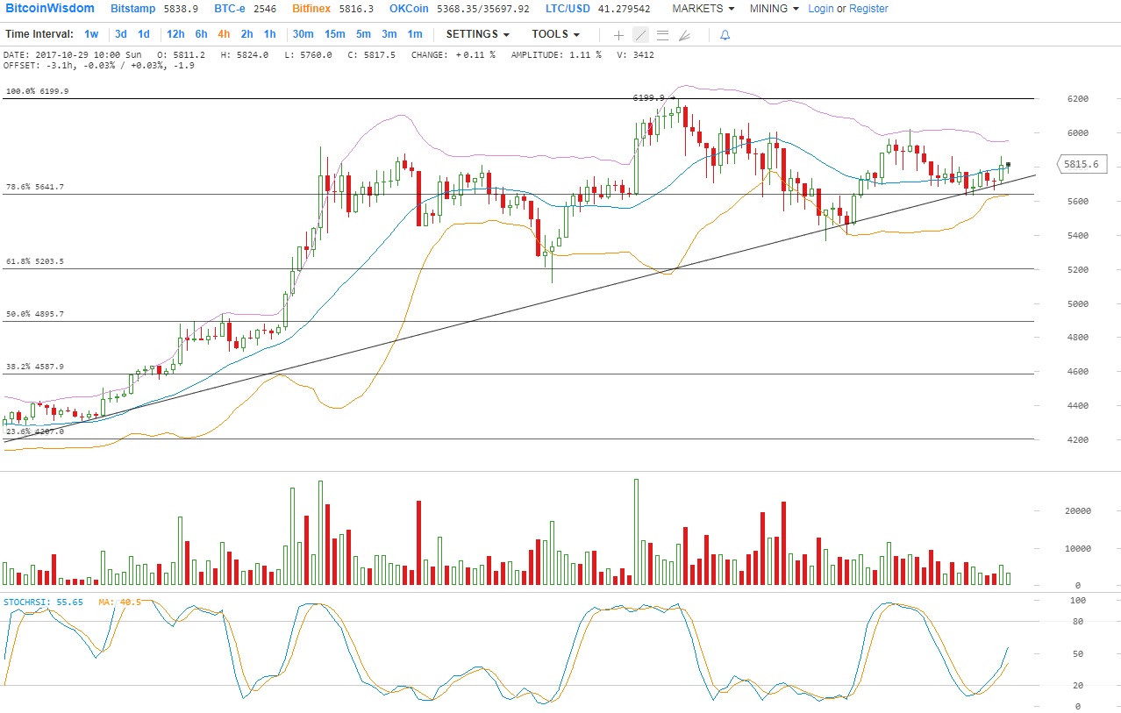This screenshot has height=713, width=1121.
Task: Open the MINING menu
Action: click(x=774, y=9)
